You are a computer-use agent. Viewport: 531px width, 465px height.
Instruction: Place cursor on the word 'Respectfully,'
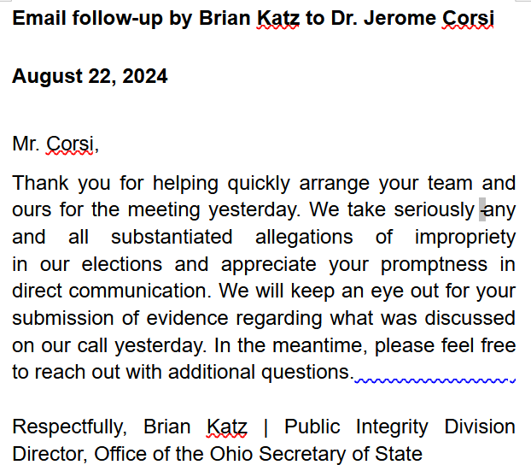tap(70, 427)
